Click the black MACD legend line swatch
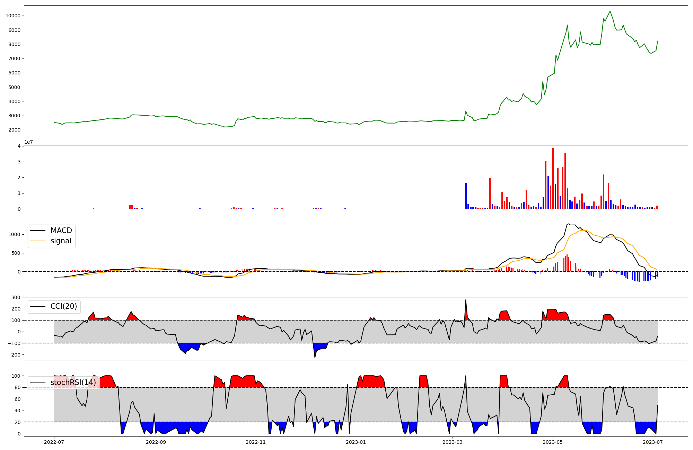This screenshot has width=693, height=450. pos(38,231)
